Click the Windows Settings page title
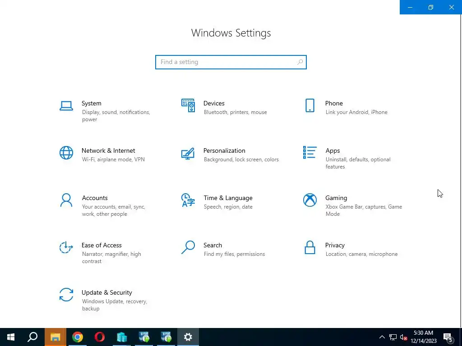The height and width of the screenshot is (346, 462). (x=231, y=32)
